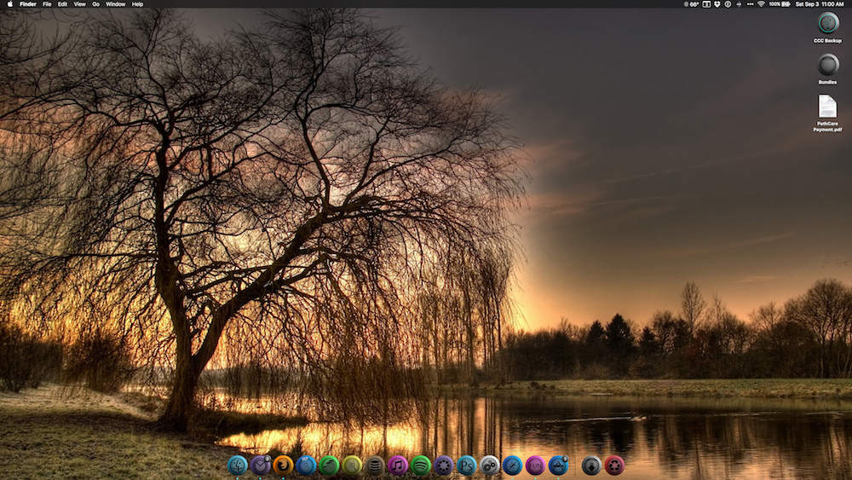Open System Preferences gears icon
The height and width of the screenshot is (480, 852).
[x=489, y=466]
